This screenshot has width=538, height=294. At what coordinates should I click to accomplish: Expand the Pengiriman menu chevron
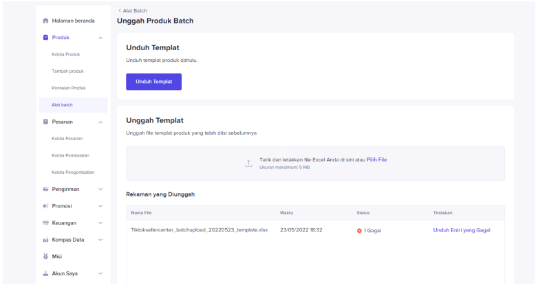(100, 189)
